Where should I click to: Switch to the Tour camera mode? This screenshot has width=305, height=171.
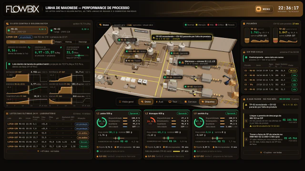173,102
